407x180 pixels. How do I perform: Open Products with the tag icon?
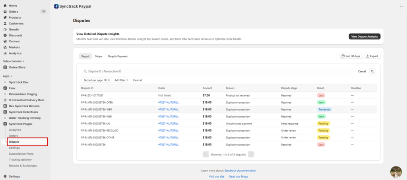5,17
